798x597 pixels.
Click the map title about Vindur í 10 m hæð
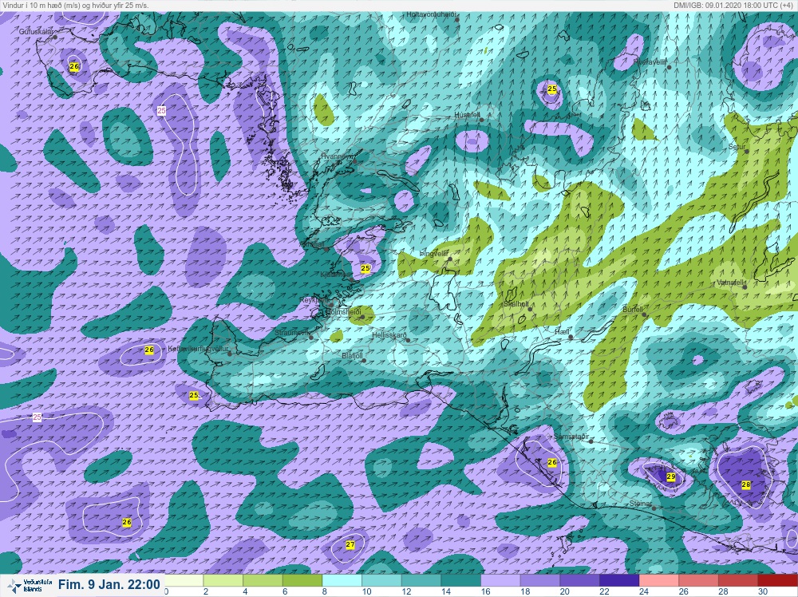click(76, 5)
